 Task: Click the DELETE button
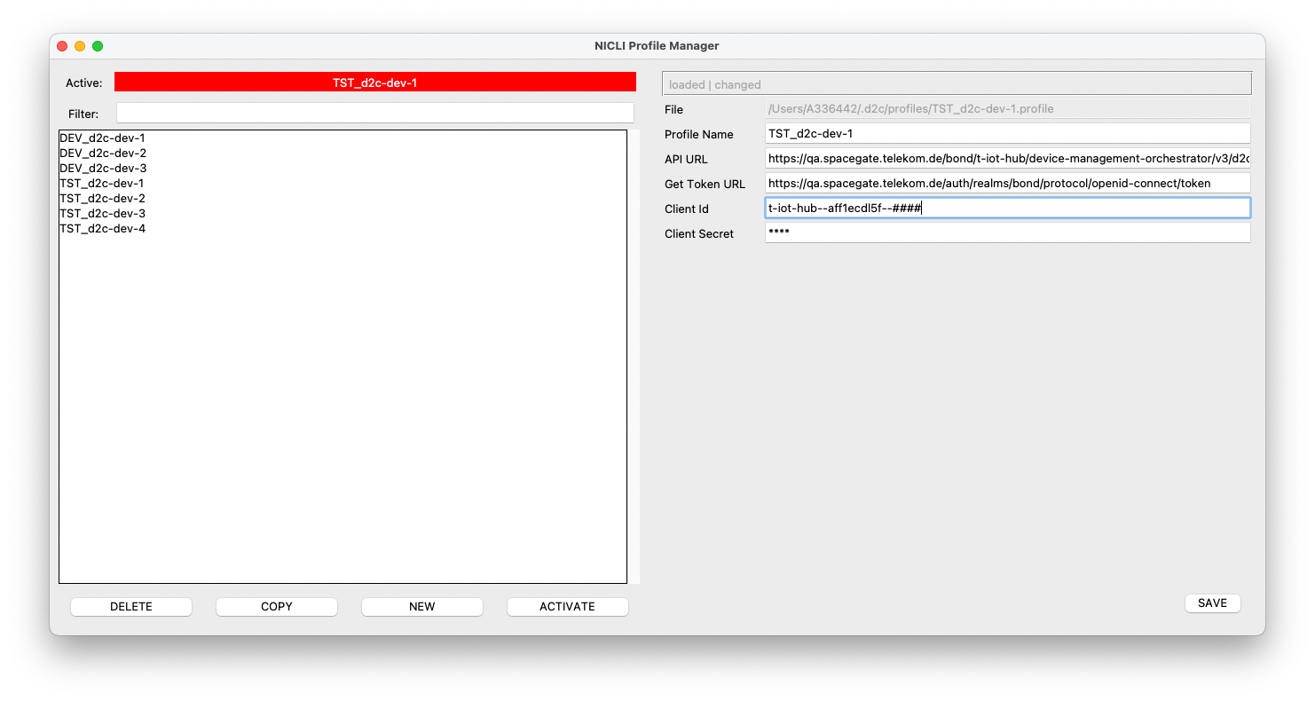click(130, 606)
